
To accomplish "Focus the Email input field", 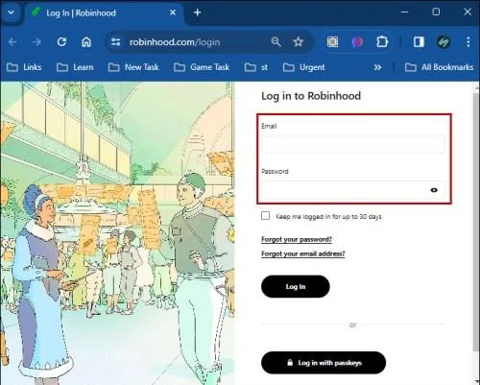I will [x=353, y=144].
